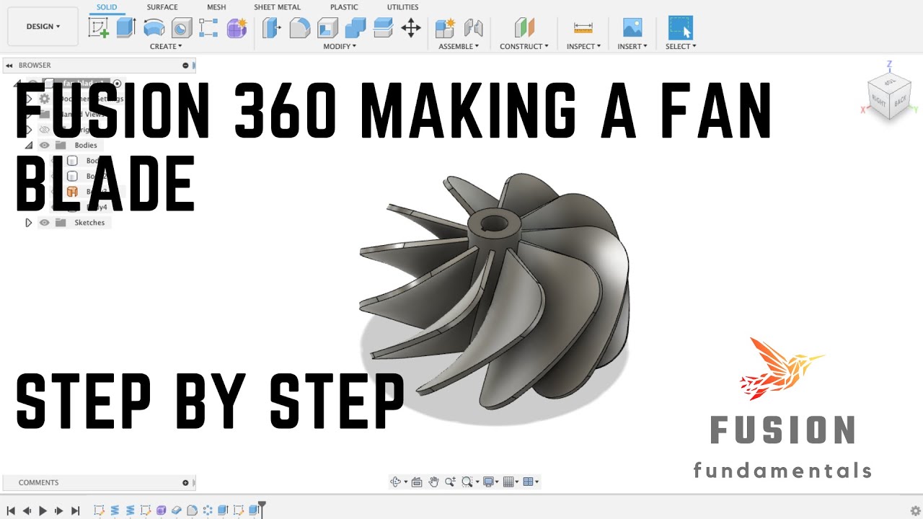Collapse the Bodies folder tree arrow
Image resolution: width=923 pixels, height=519 pixels.
(x=29, y=145)
